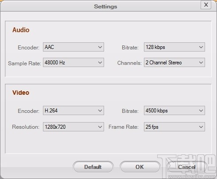The width and height of the screenshot is (217, 179).
Task: Expand the Video Bitrate dropdown showing 4500 kbps
Action: pyautogui.click(x=174, y=111)
